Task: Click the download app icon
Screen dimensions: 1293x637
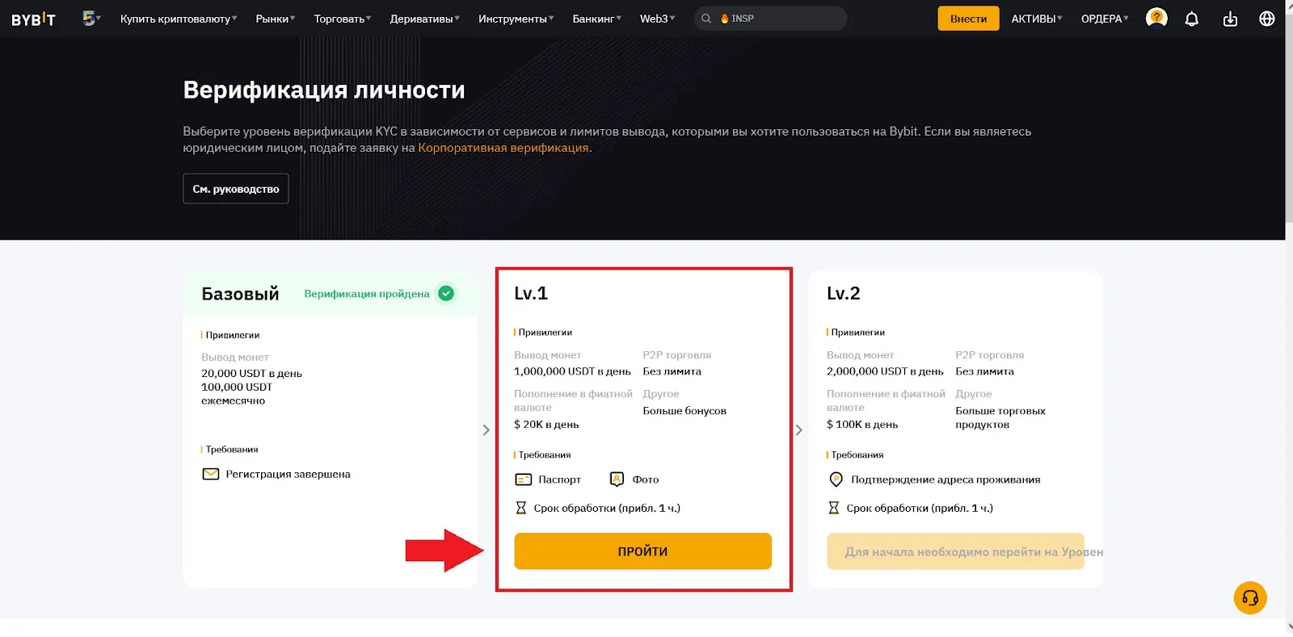Action: 1230,19
